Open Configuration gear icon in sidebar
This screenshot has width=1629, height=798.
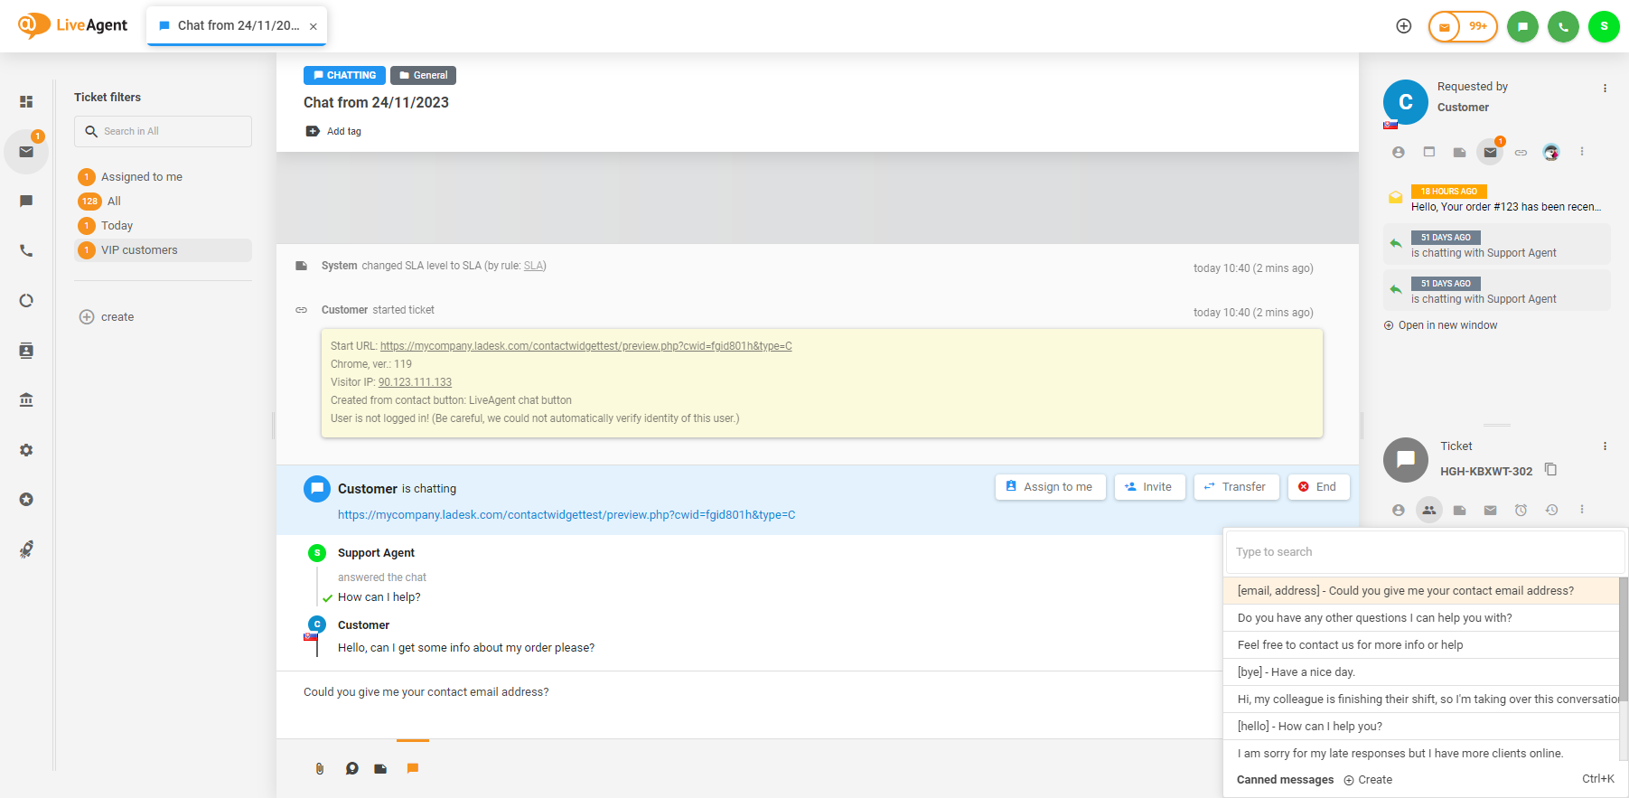(26, 450)
